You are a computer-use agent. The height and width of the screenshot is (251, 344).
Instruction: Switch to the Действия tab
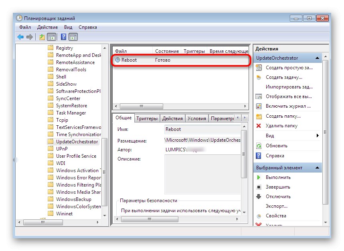point(172,118)
